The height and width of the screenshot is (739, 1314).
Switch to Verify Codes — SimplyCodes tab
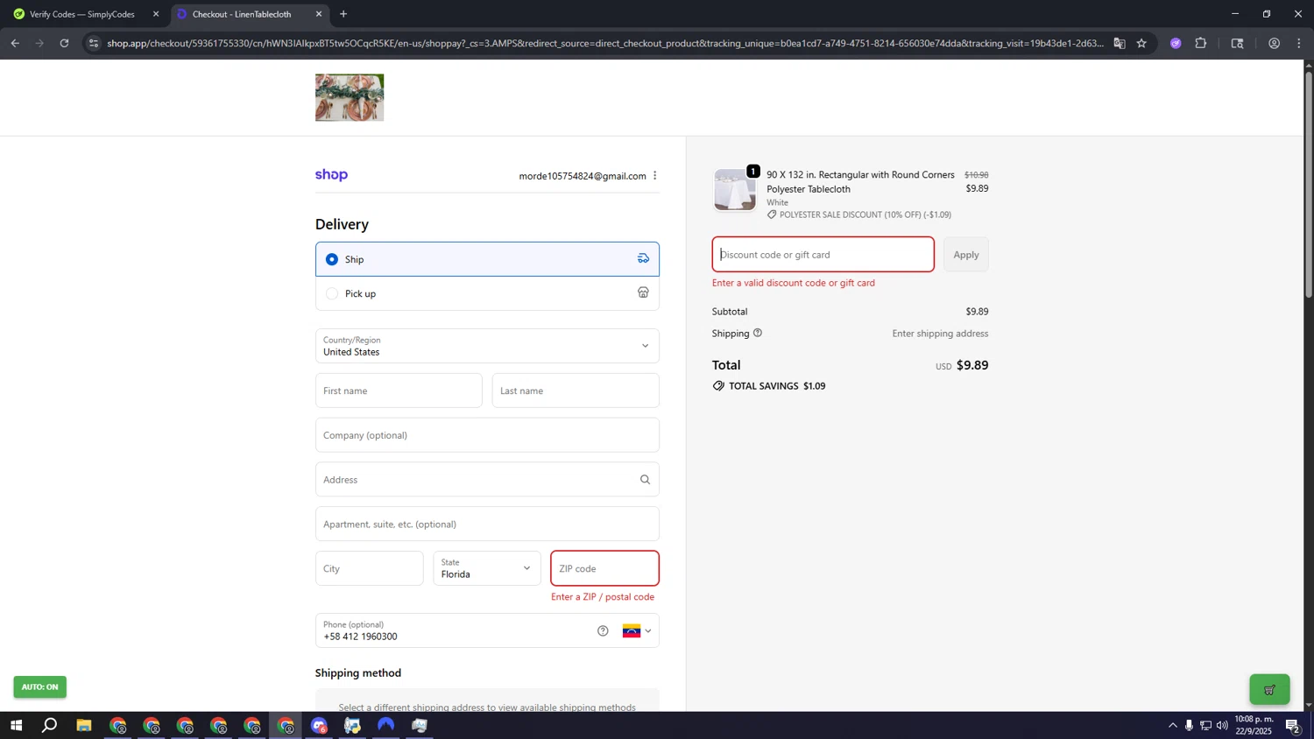point(82,14)
